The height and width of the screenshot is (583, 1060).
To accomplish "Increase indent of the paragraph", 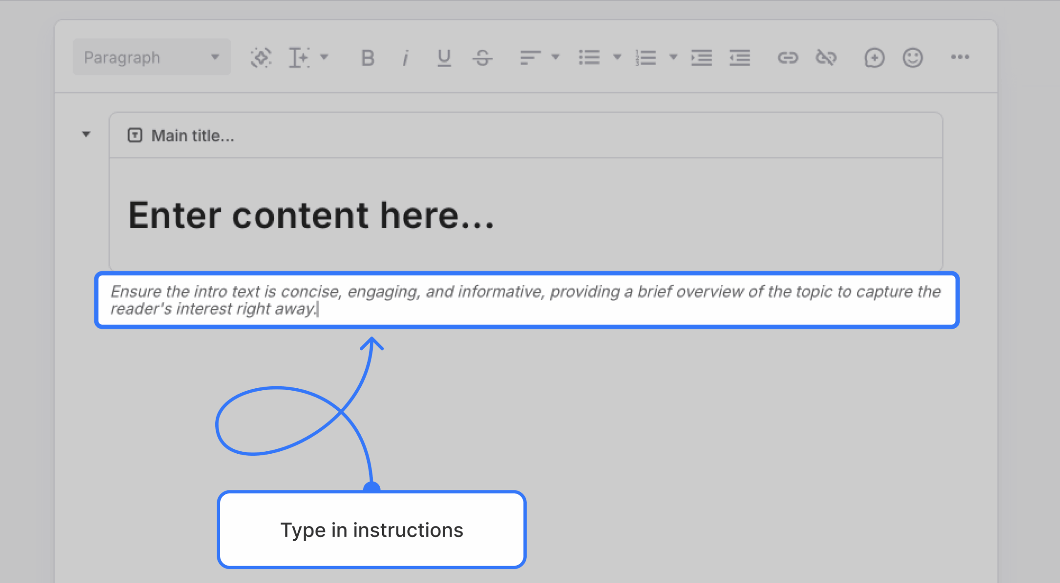I will click(701, 58).
